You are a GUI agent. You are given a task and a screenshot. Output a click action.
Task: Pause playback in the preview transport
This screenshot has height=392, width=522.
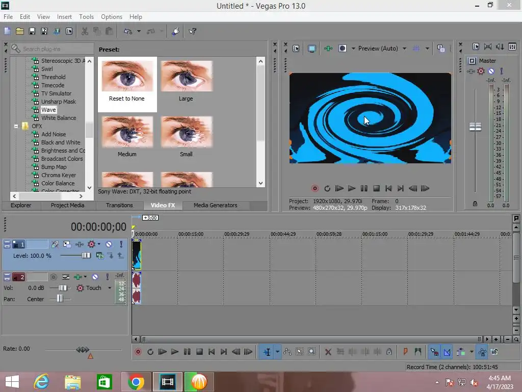(x=364, y=188)
